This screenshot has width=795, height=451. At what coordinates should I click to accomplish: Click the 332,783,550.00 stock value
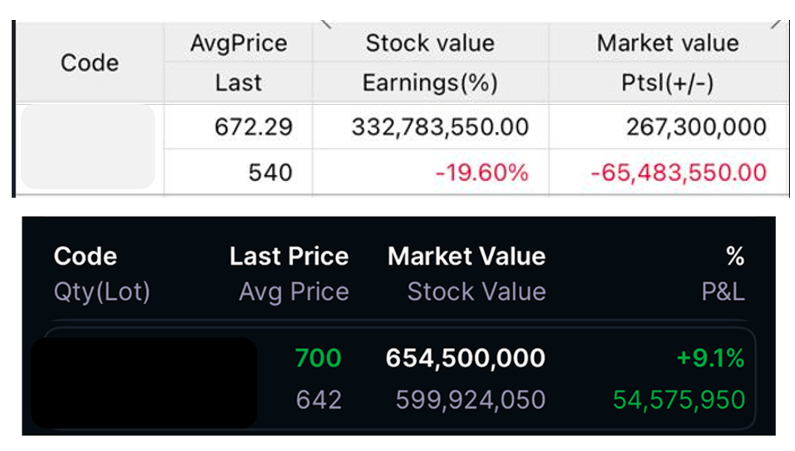440,127
